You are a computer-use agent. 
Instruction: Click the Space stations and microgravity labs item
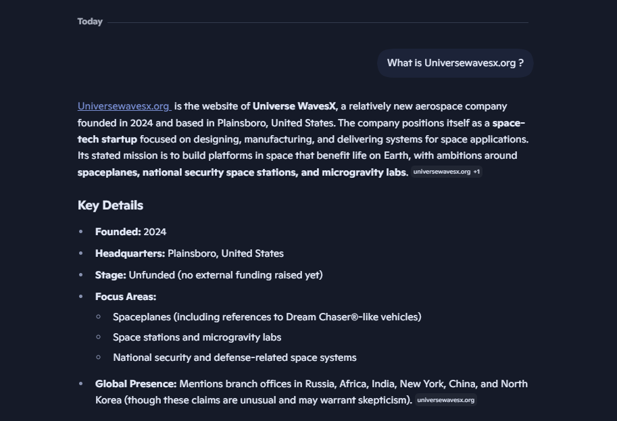coord(197,337)
